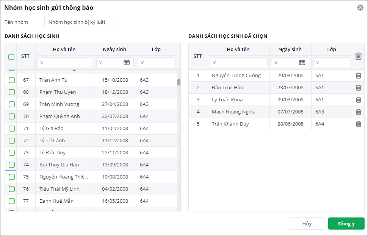The height and width of the screenshot is (236, 368).
Task: Click trash icon for Lý Tuấn Khoa
Action: 358,100
